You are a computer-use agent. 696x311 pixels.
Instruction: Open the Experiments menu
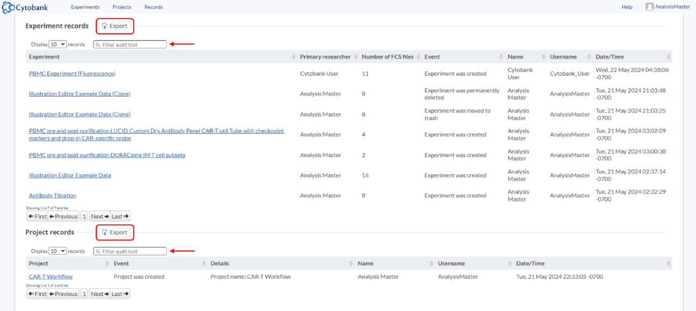pyautogui.click(x=85, y=7)
